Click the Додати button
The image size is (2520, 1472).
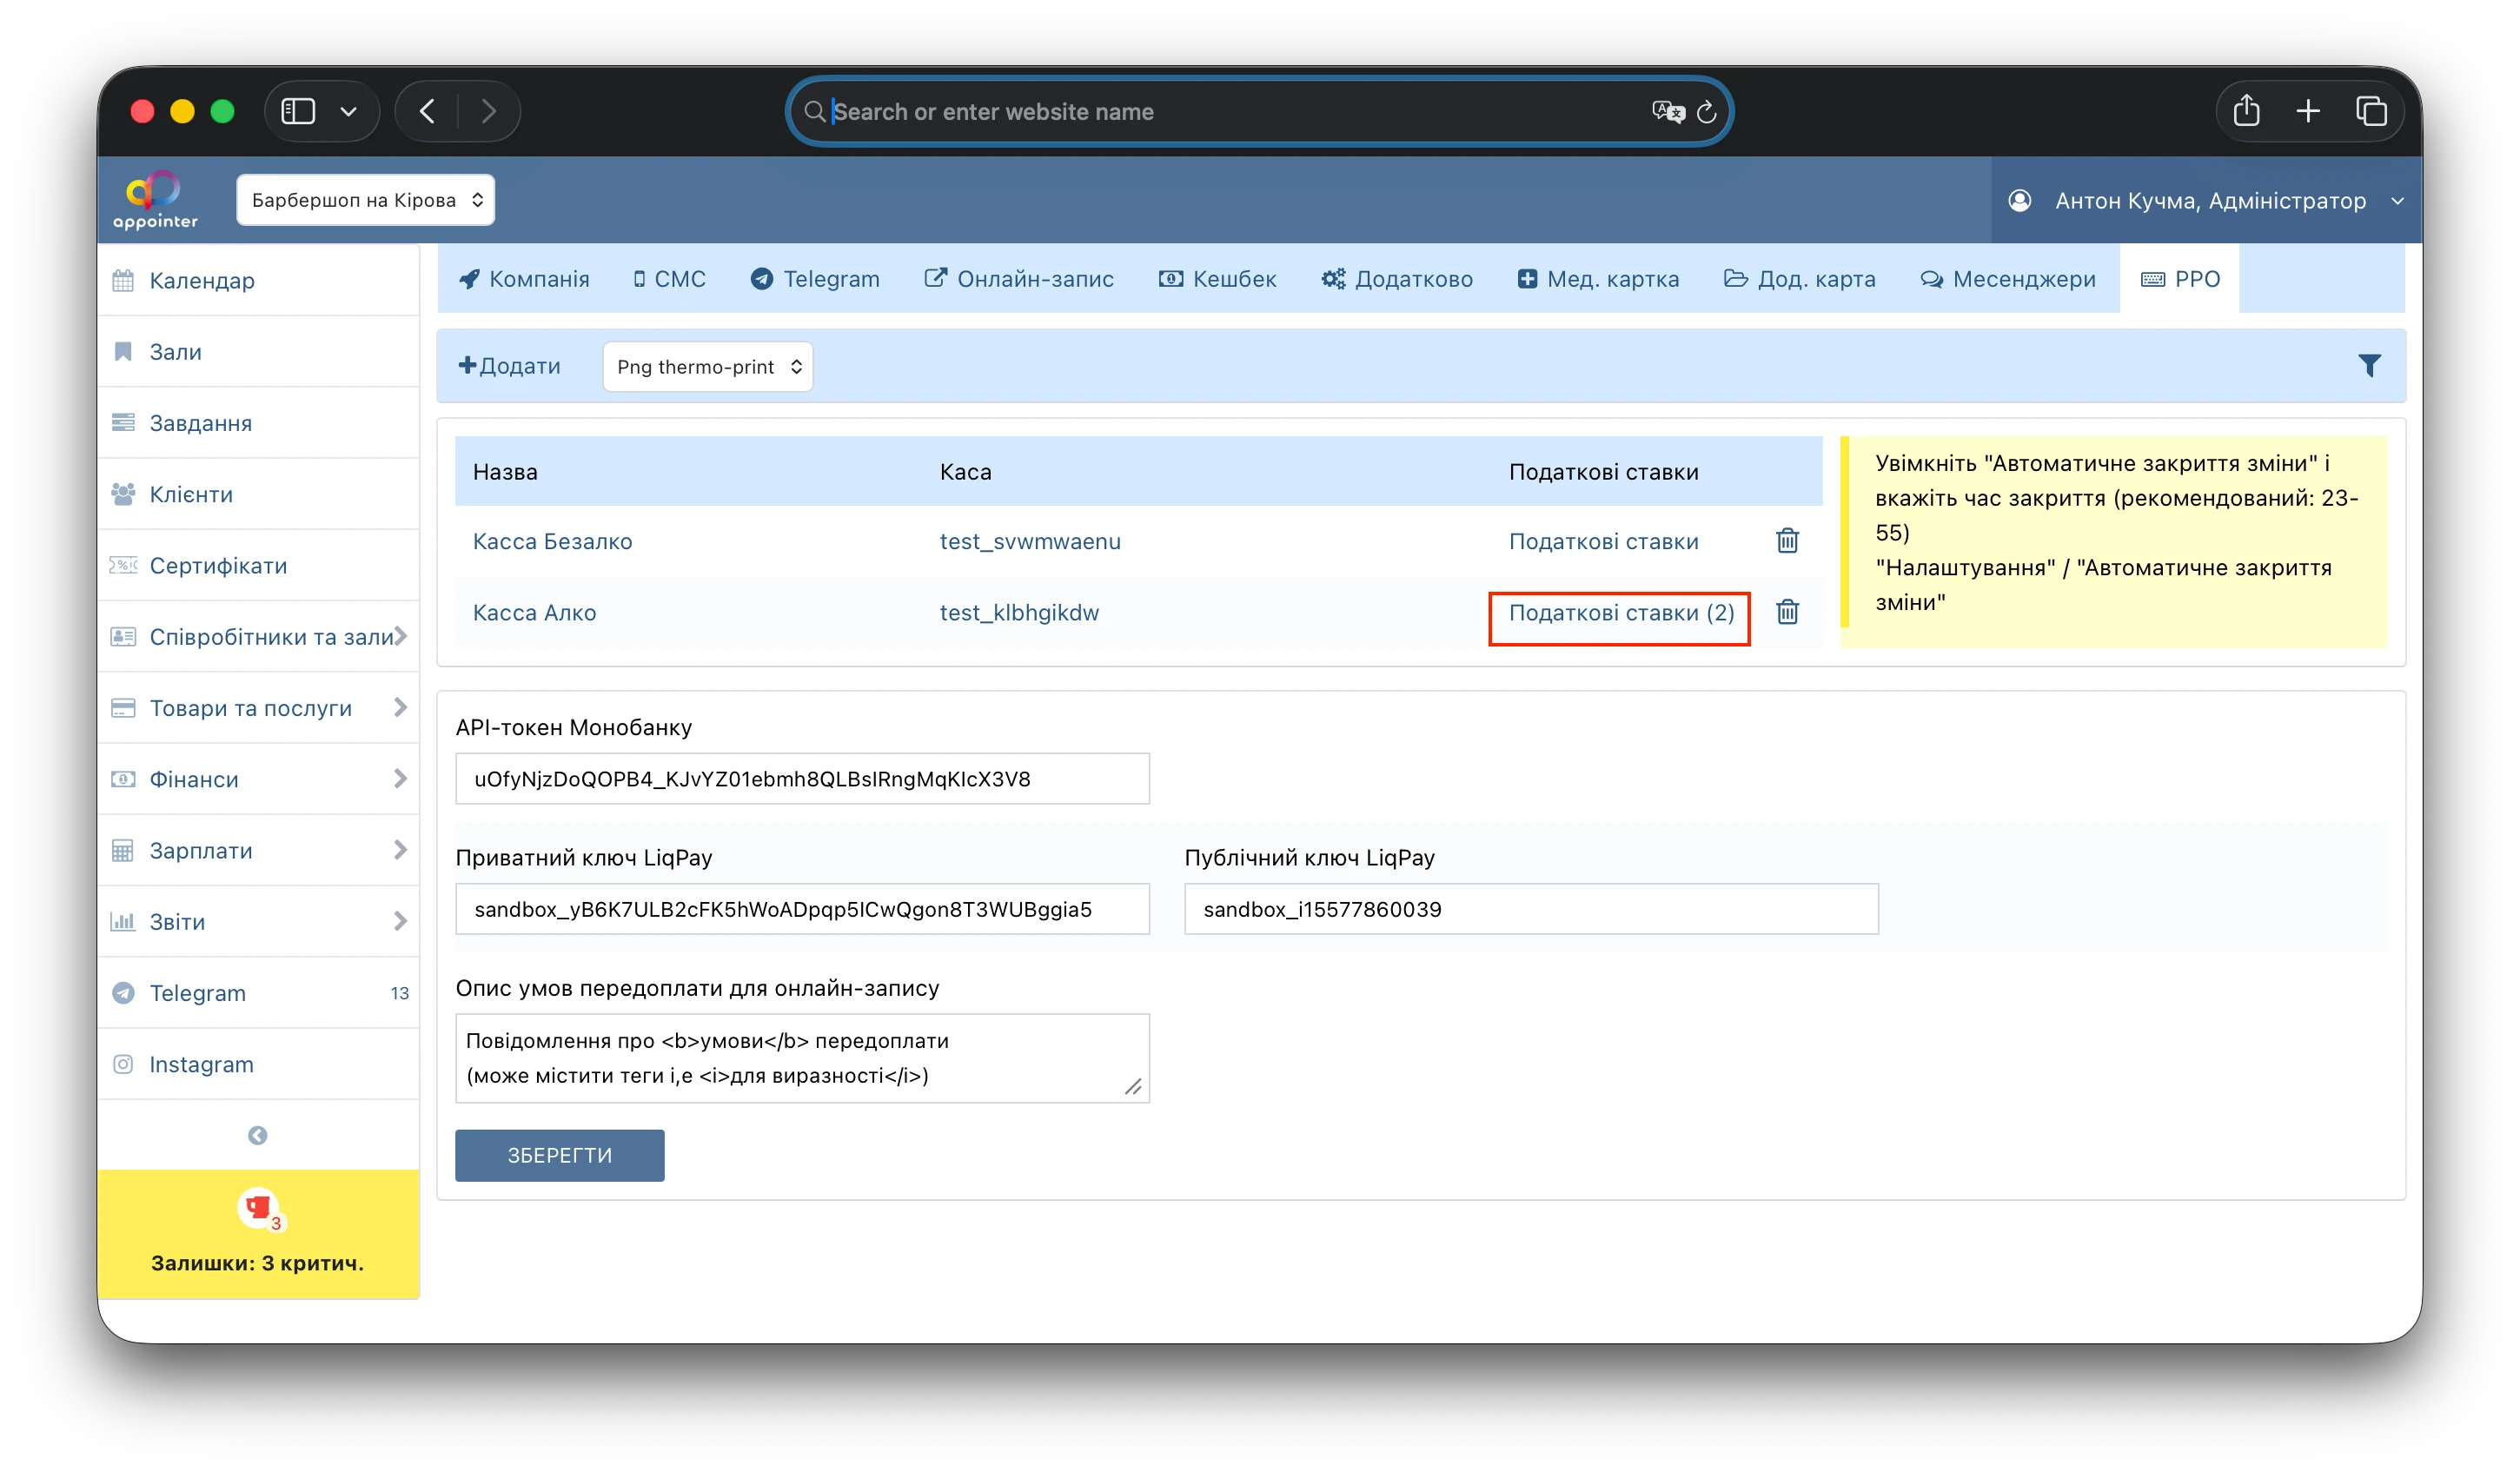coord(509,366)
